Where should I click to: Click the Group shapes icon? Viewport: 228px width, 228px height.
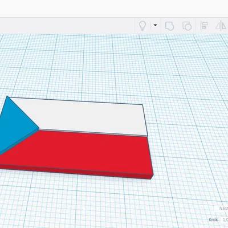pos(169,26)
